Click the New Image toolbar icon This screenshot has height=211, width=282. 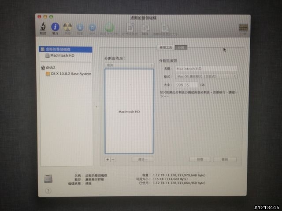coord(130,27)
